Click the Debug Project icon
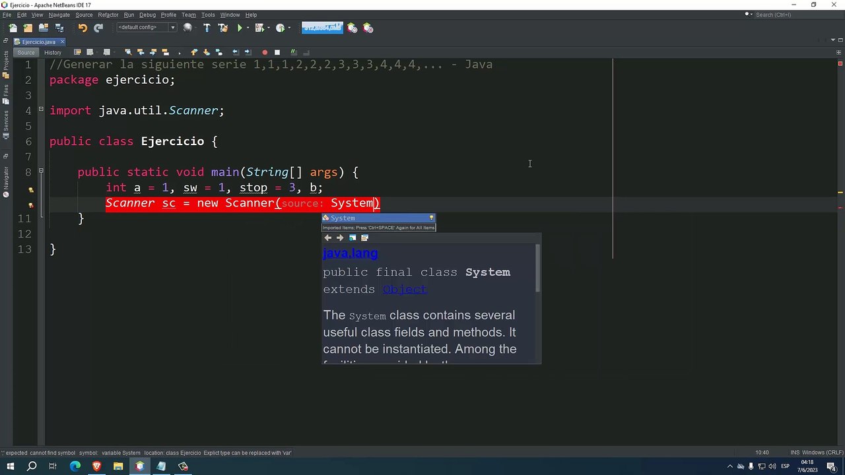 (259, 28)
